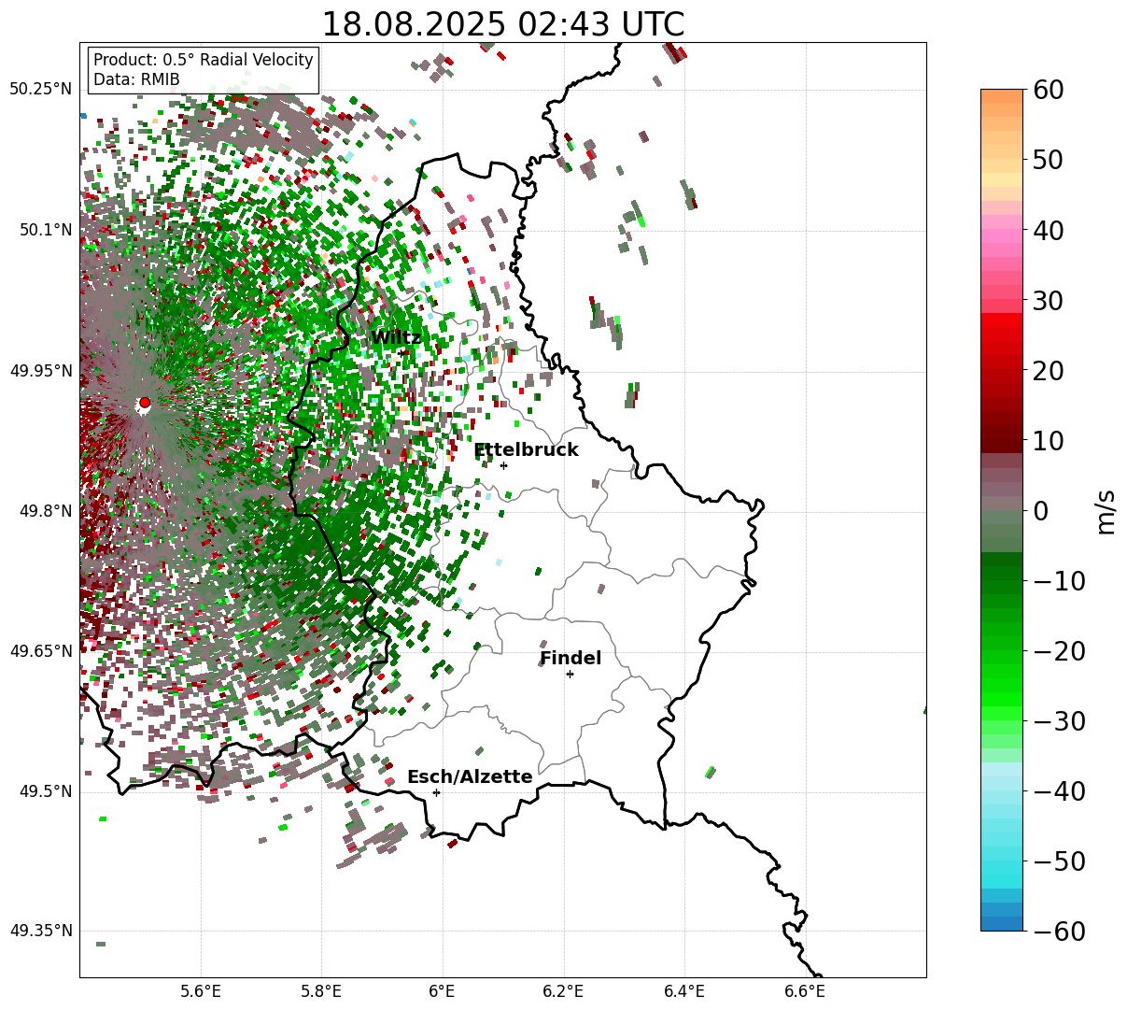1127x1010 pixels.
Task: Click the 49.35°N latitude tick label
Action: point(40,931)
